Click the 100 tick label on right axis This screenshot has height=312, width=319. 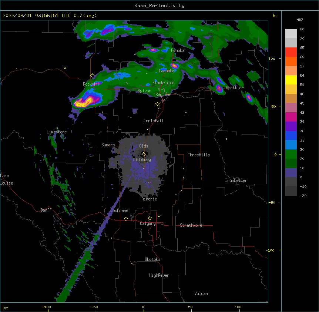272,59
